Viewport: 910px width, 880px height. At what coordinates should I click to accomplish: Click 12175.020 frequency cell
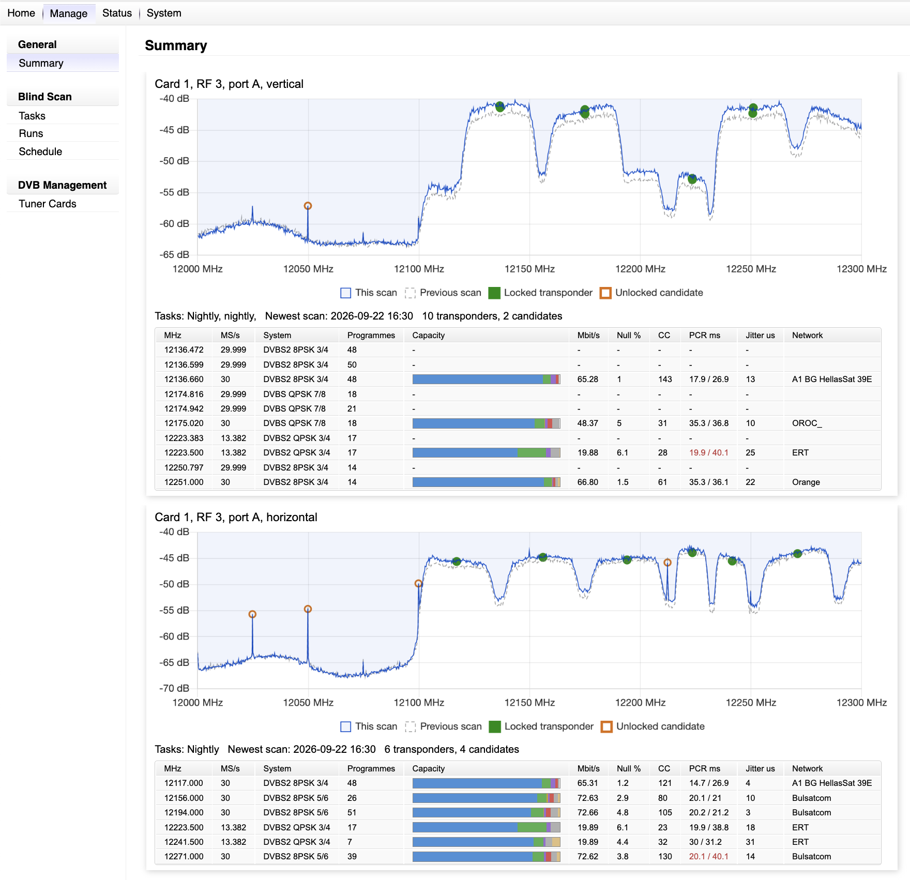click(x=184, y=423)
